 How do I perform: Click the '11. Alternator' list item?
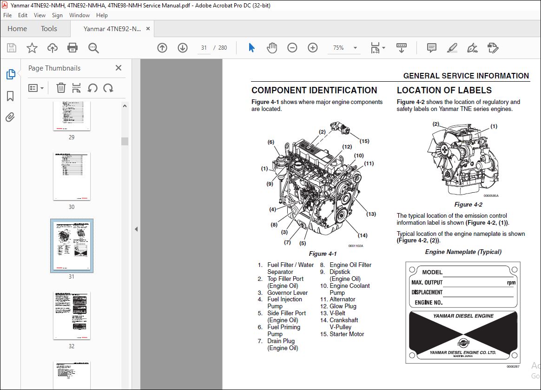(x=337, y=299)
